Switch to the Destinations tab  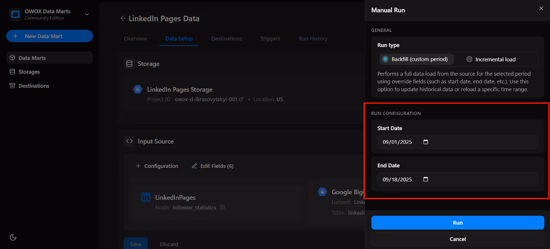tap(227, 38)
